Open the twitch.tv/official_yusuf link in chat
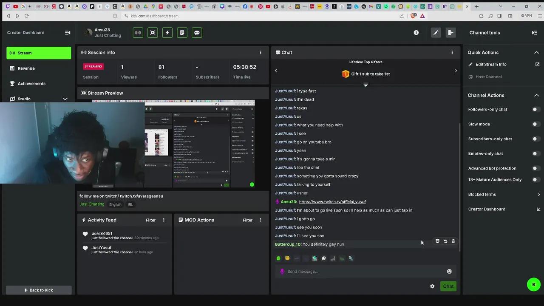Image resolution: width=544 pixels, height=306 pixels. (332, 201)
